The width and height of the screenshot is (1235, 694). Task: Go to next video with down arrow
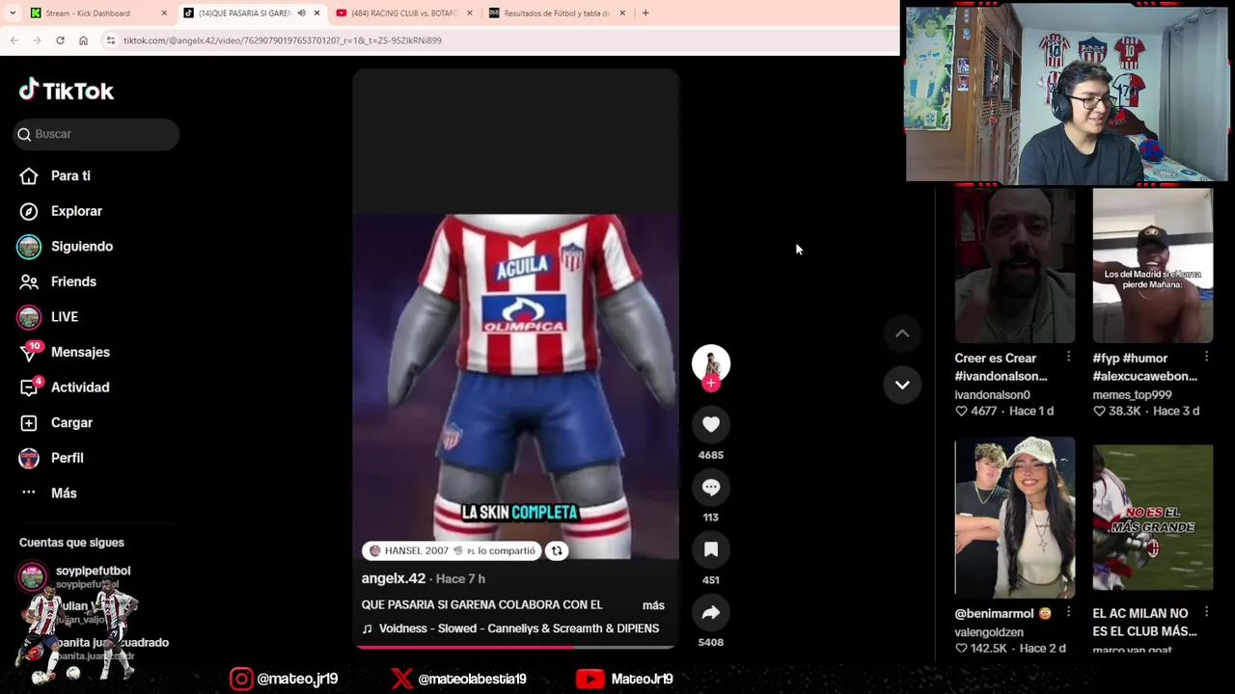902,385
